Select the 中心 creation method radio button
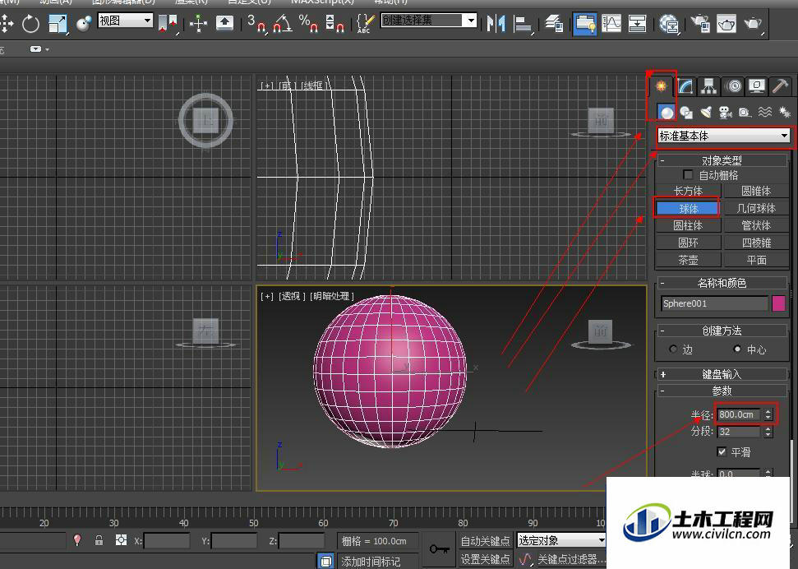 737,349
